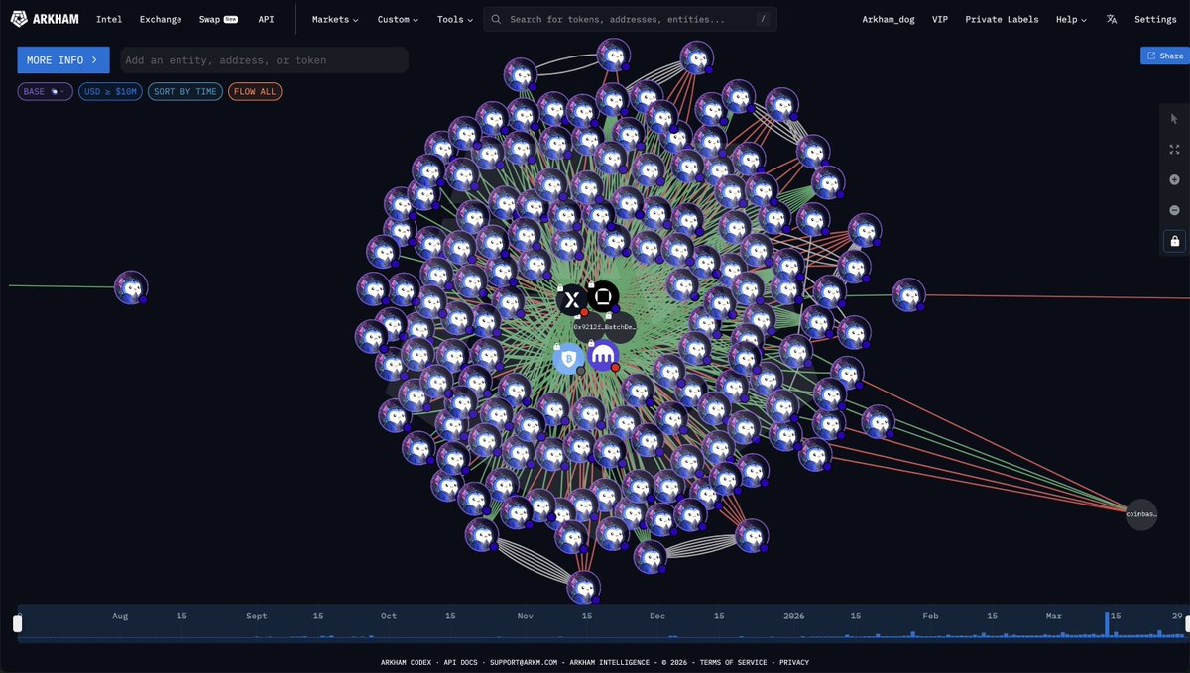Click the language translate icon
Screen dimensions: 1190x673
pos(1112,19)
